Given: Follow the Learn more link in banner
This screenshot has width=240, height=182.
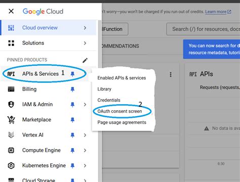Looking at the screenshot, I should tap(218, 12).
